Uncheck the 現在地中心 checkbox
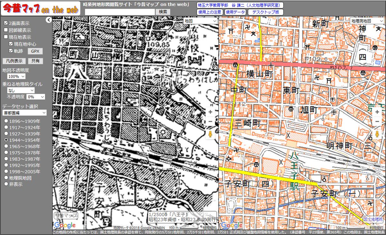Image resolution: width=386 pixels, height=235 pixels. pyautogui.click(x=11, y=44)
